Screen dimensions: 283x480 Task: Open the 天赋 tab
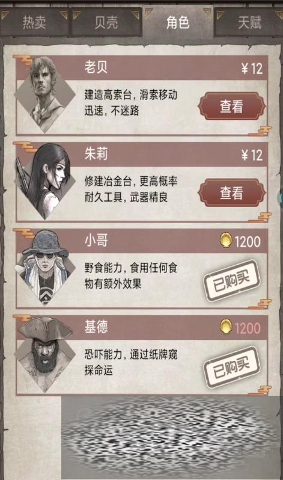click(x=249, y=22)
